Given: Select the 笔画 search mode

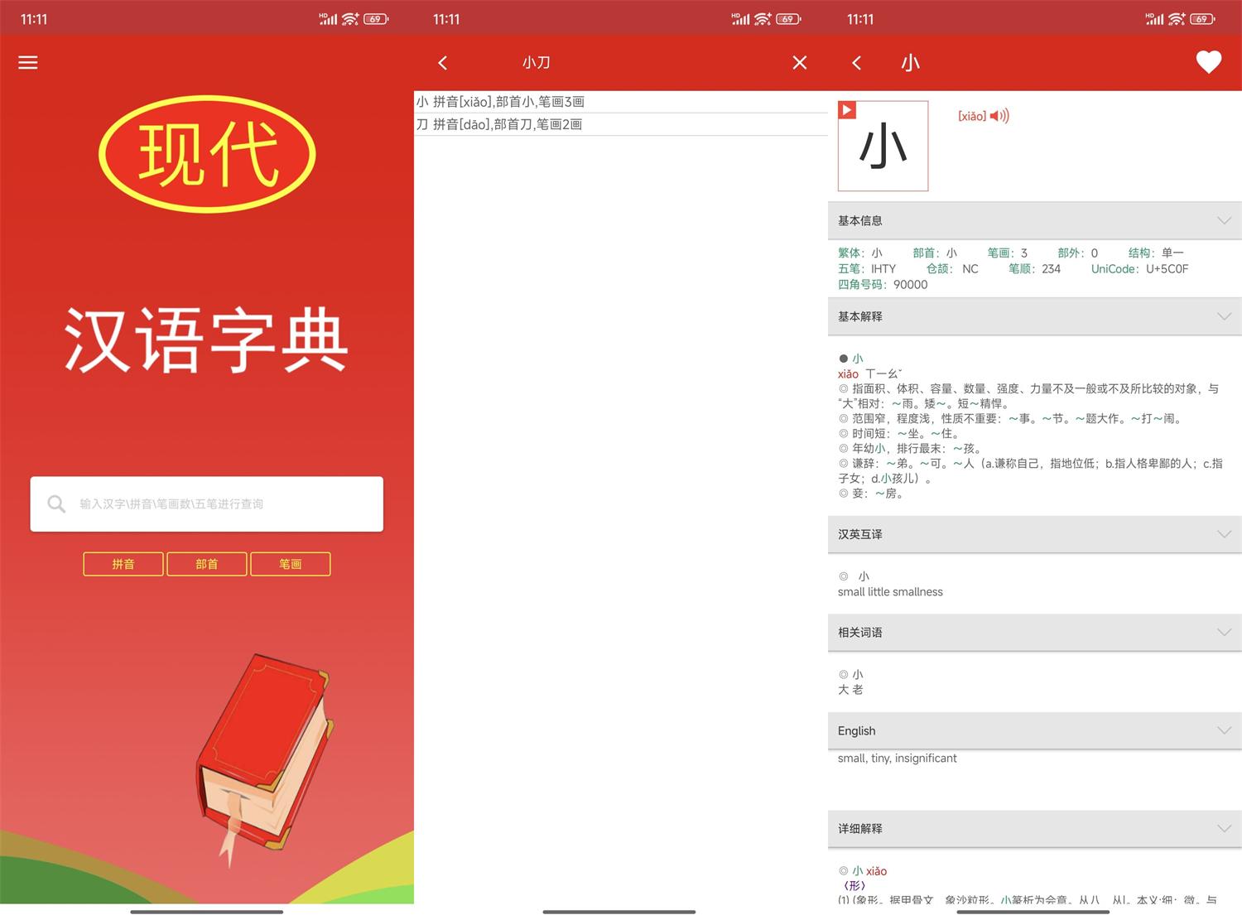Looking at the screenshot, I should click(290, 564).
